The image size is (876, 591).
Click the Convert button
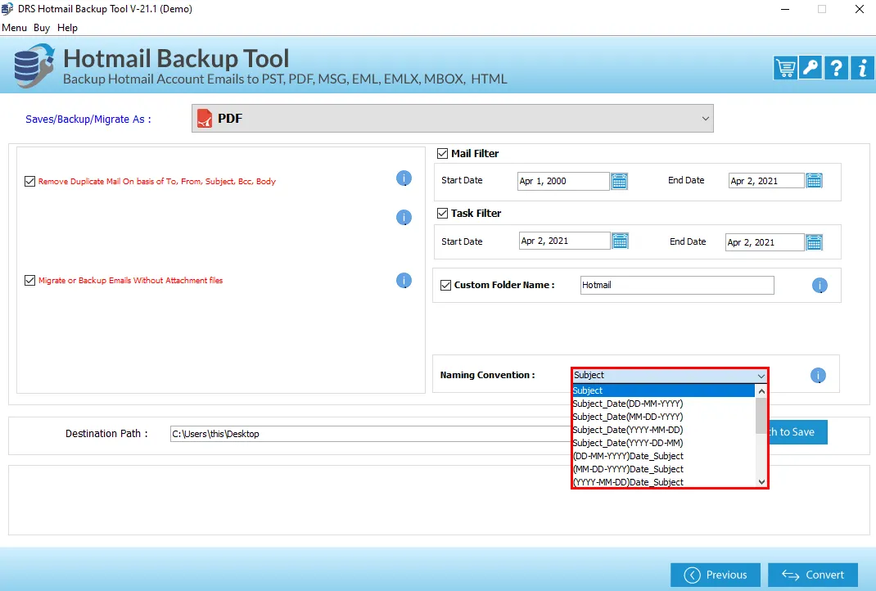point(813,575)
